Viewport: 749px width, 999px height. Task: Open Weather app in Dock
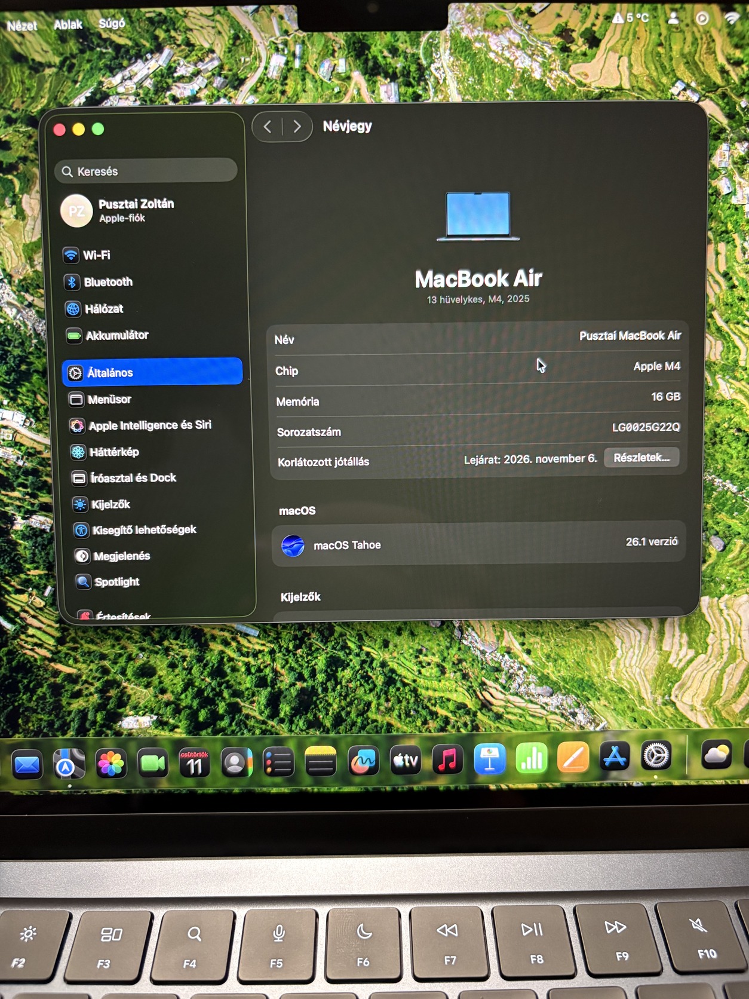tap(717, 755)
